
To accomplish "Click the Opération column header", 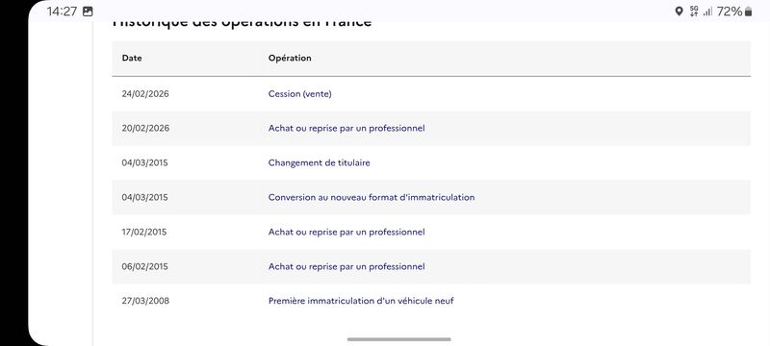I will tap(290, 58).
